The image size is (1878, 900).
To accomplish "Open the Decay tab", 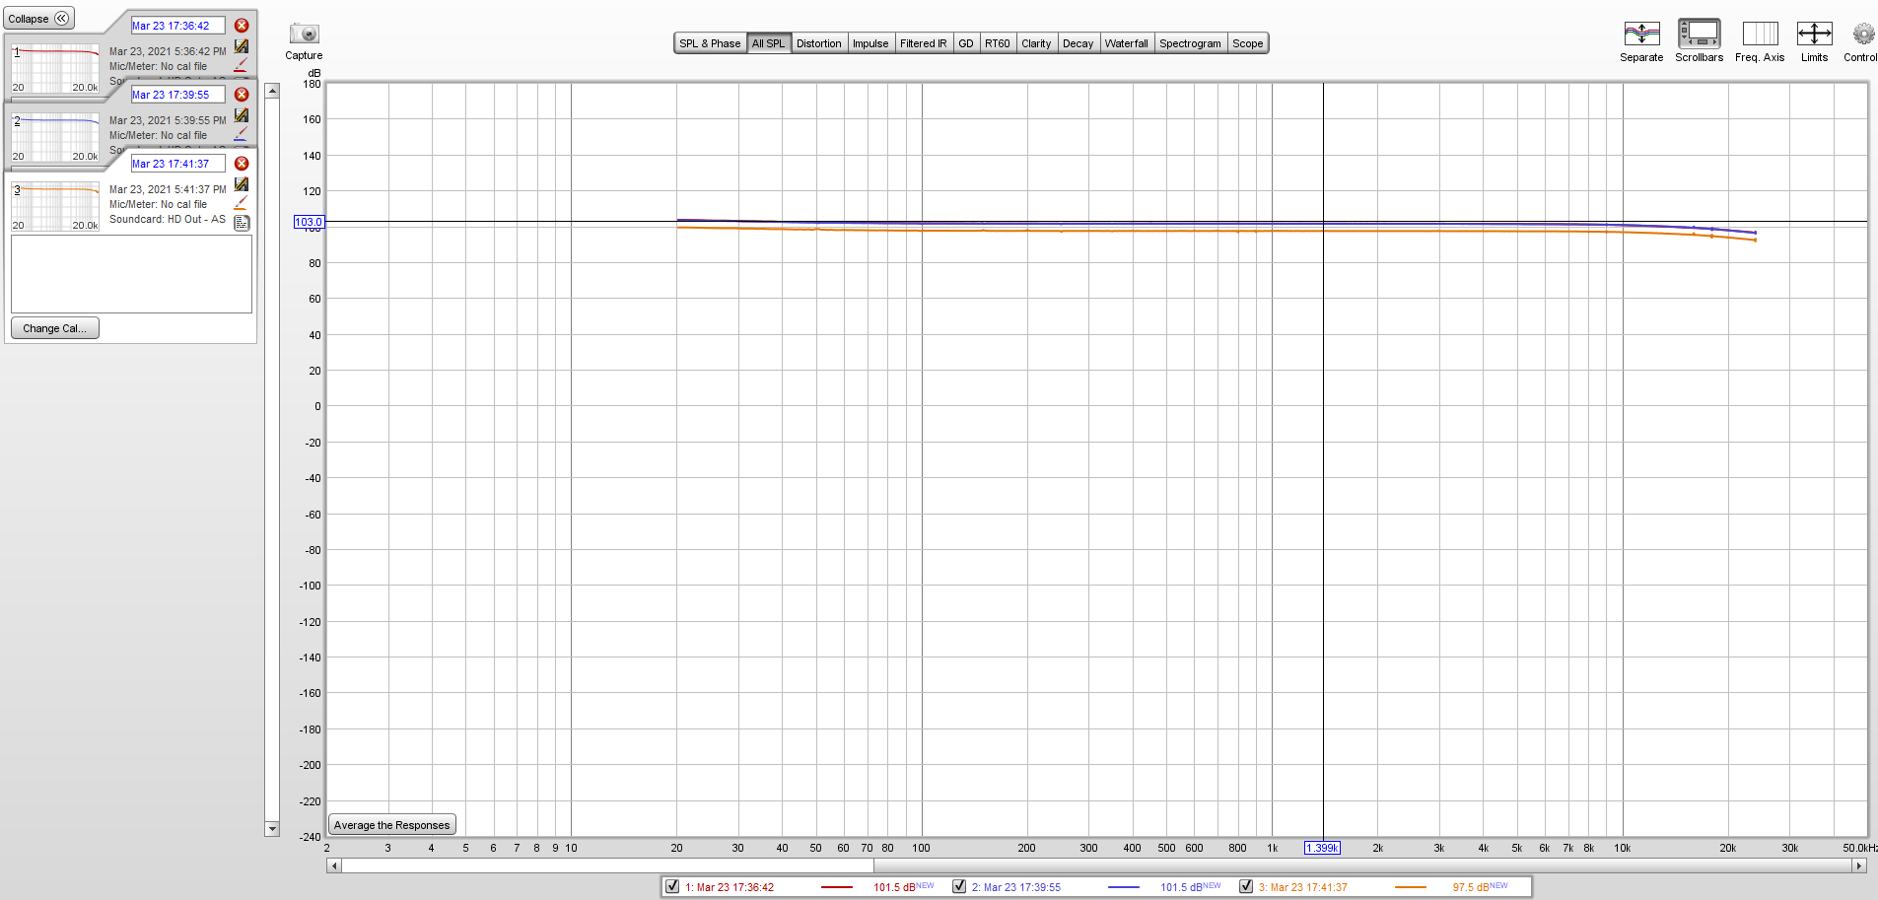I will [x=1078, y=43].
